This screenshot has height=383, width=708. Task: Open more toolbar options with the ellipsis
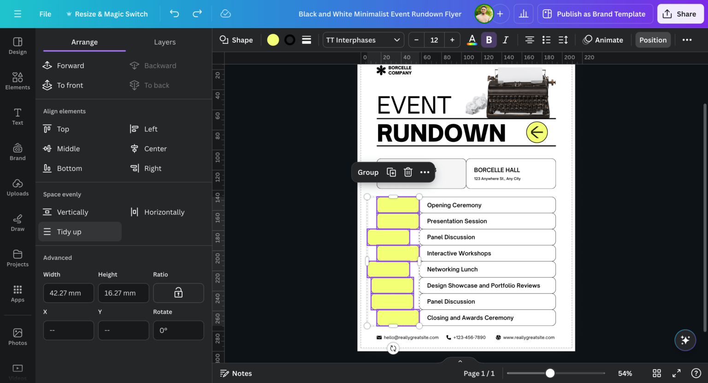pos(687,40)
